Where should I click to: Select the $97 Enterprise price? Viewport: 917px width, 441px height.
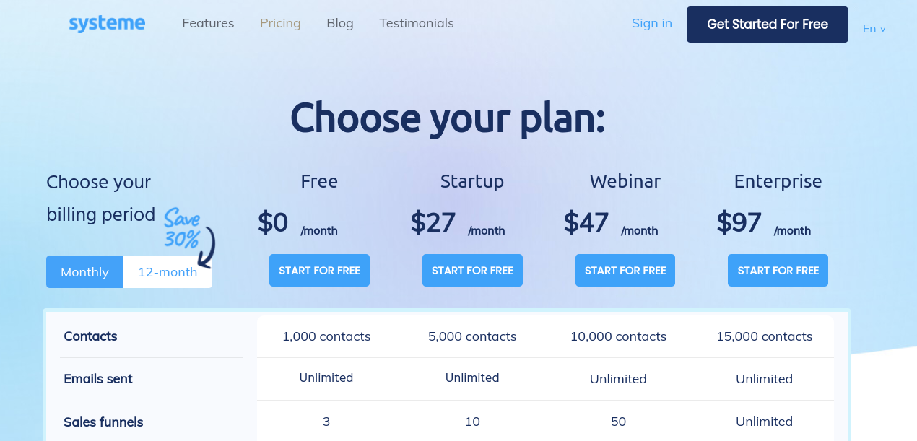click(x=739, y=222)
